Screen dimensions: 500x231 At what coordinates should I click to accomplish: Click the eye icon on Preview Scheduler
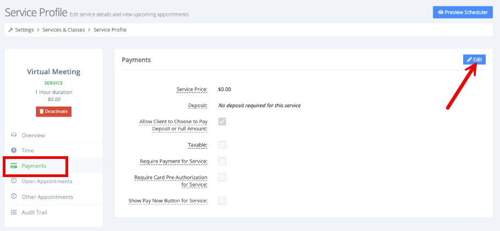pyautogui.click(x=441, y=13)
